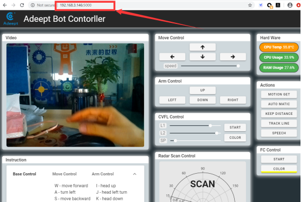
Task: Click the SP label in CVFL Control
Action: click(x=163, y=140)
